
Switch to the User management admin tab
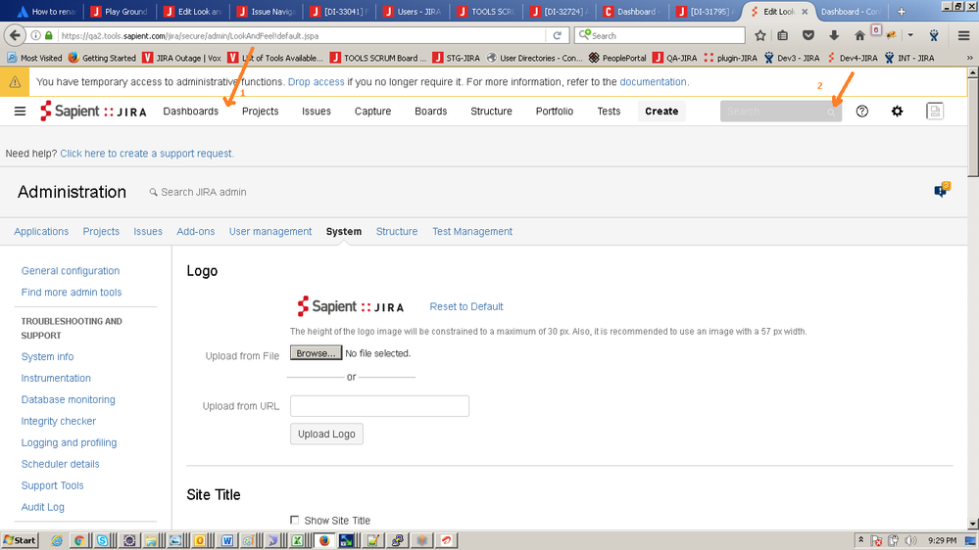(270, 231)
